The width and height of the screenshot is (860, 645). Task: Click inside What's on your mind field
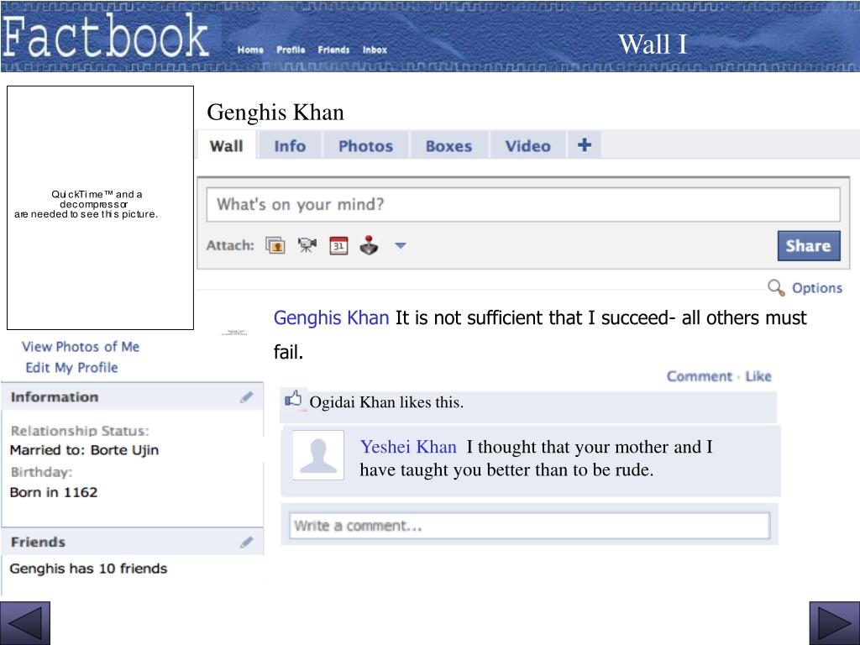pos(523,205)
